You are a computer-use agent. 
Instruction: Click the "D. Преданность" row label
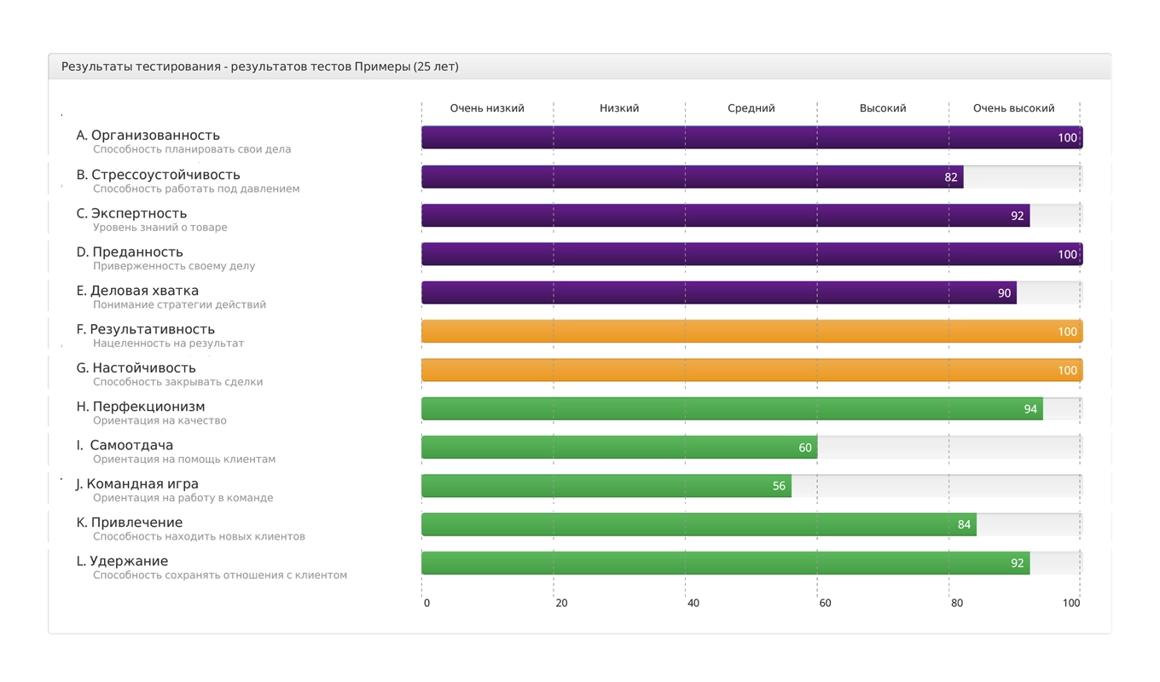point(130,252)
